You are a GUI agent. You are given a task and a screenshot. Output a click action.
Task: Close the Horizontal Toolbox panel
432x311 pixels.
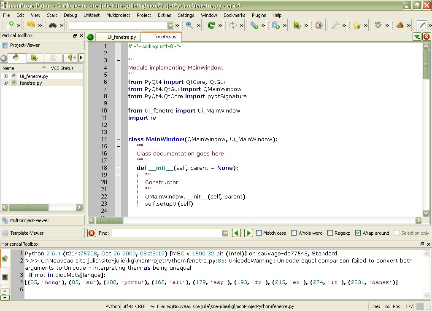(429, 244)
